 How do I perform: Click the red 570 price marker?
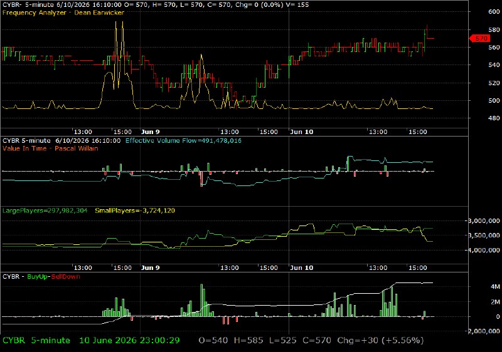[480, 38]
